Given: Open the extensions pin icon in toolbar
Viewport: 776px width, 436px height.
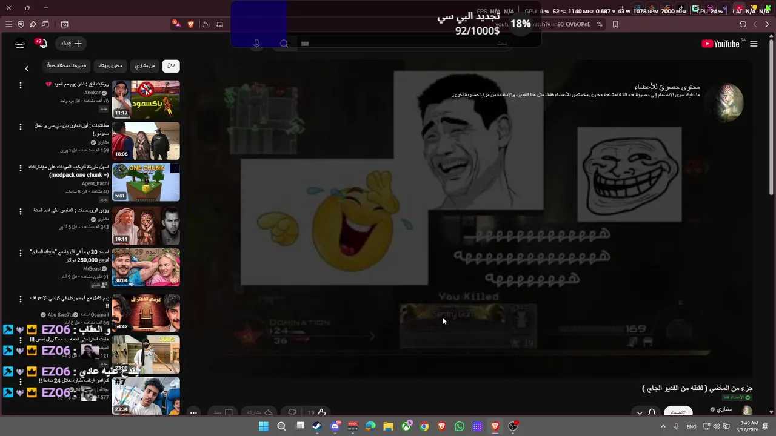Looking at the screenshot, I should tap(33, 24).
